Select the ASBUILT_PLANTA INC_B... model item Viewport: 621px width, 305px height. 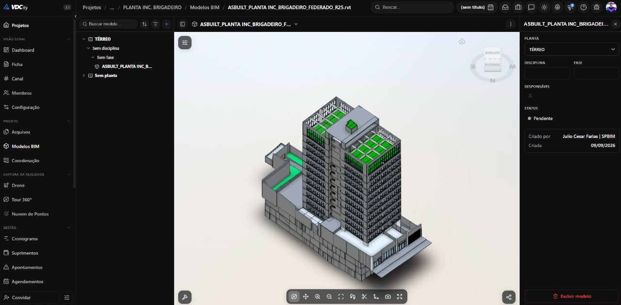tap(127, 66)
